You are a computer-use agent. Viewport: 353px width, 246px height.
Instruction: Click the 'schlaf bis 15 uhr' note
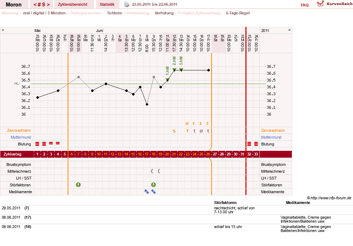click(x=228, y=227)
